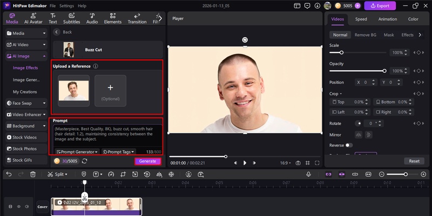
Task: Click the Opacity slider handle
Action: tap(384, 71)
